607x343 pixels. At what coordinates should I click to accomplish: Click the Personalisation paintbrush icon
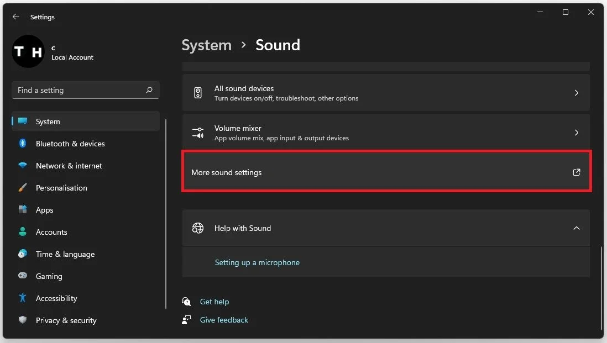(23, 188)
